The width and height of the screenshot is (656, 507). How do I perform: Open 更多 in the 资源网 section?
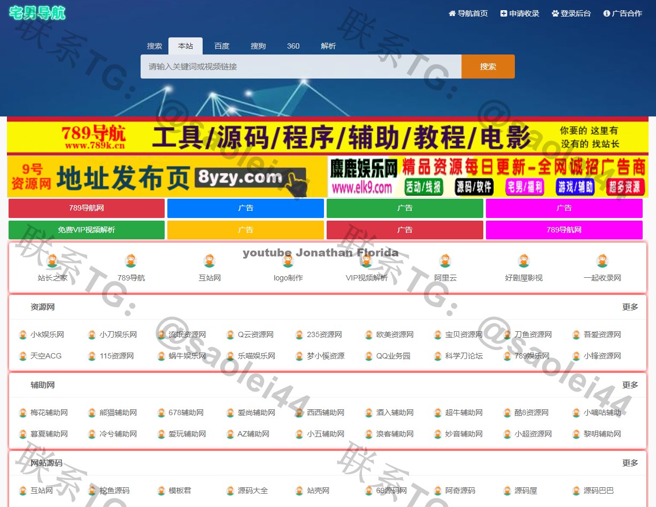(x=630, y=307)
